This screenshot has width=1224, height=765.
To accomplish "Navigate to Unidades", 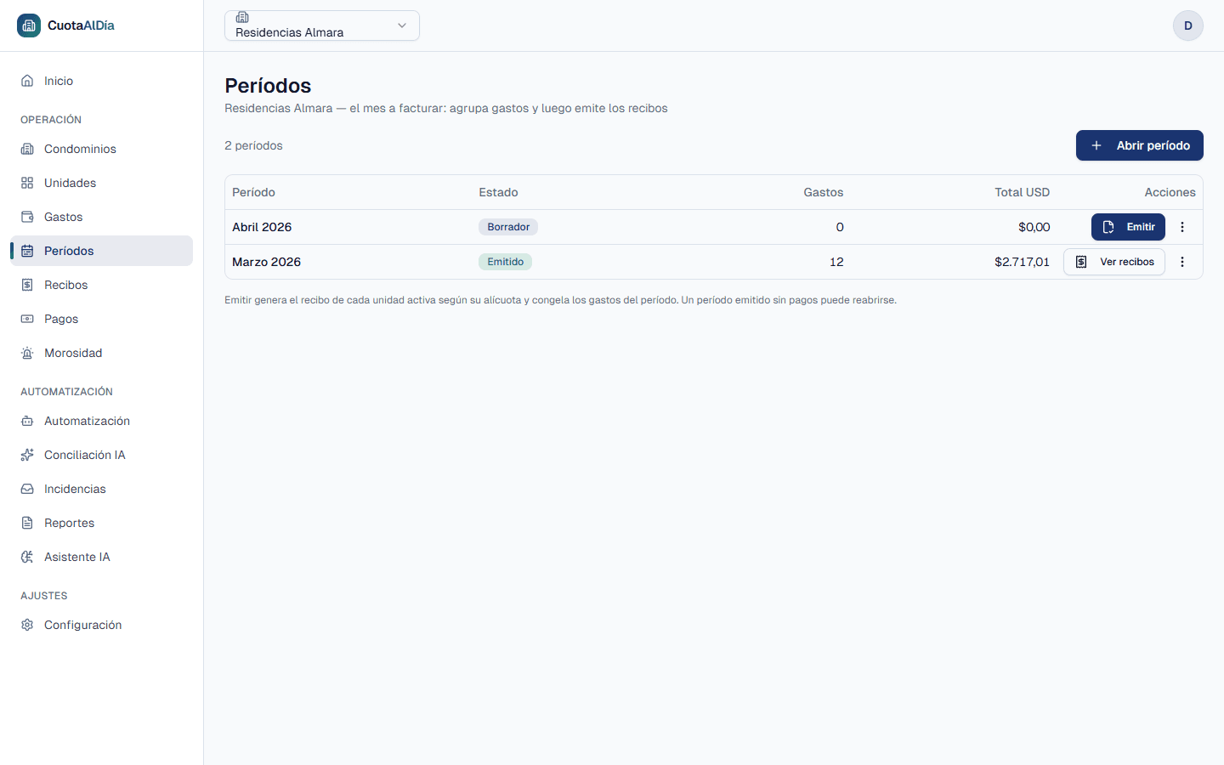I will coord(102,183).
